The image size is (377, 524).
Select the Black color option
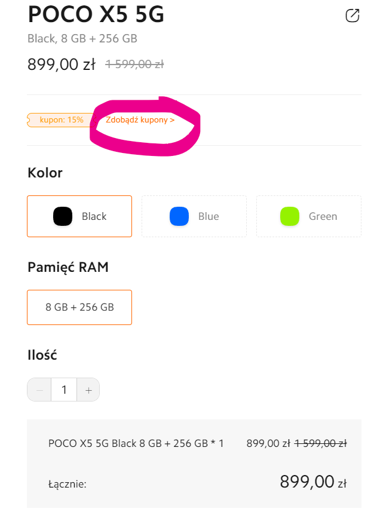pos(79,216)
